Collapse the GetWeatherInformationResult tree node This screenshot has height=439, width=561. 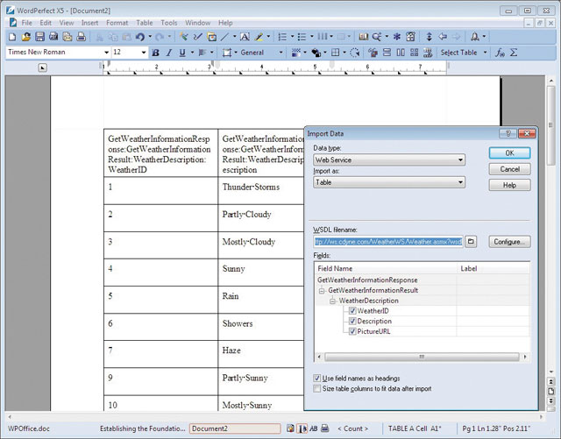[322, 291]
